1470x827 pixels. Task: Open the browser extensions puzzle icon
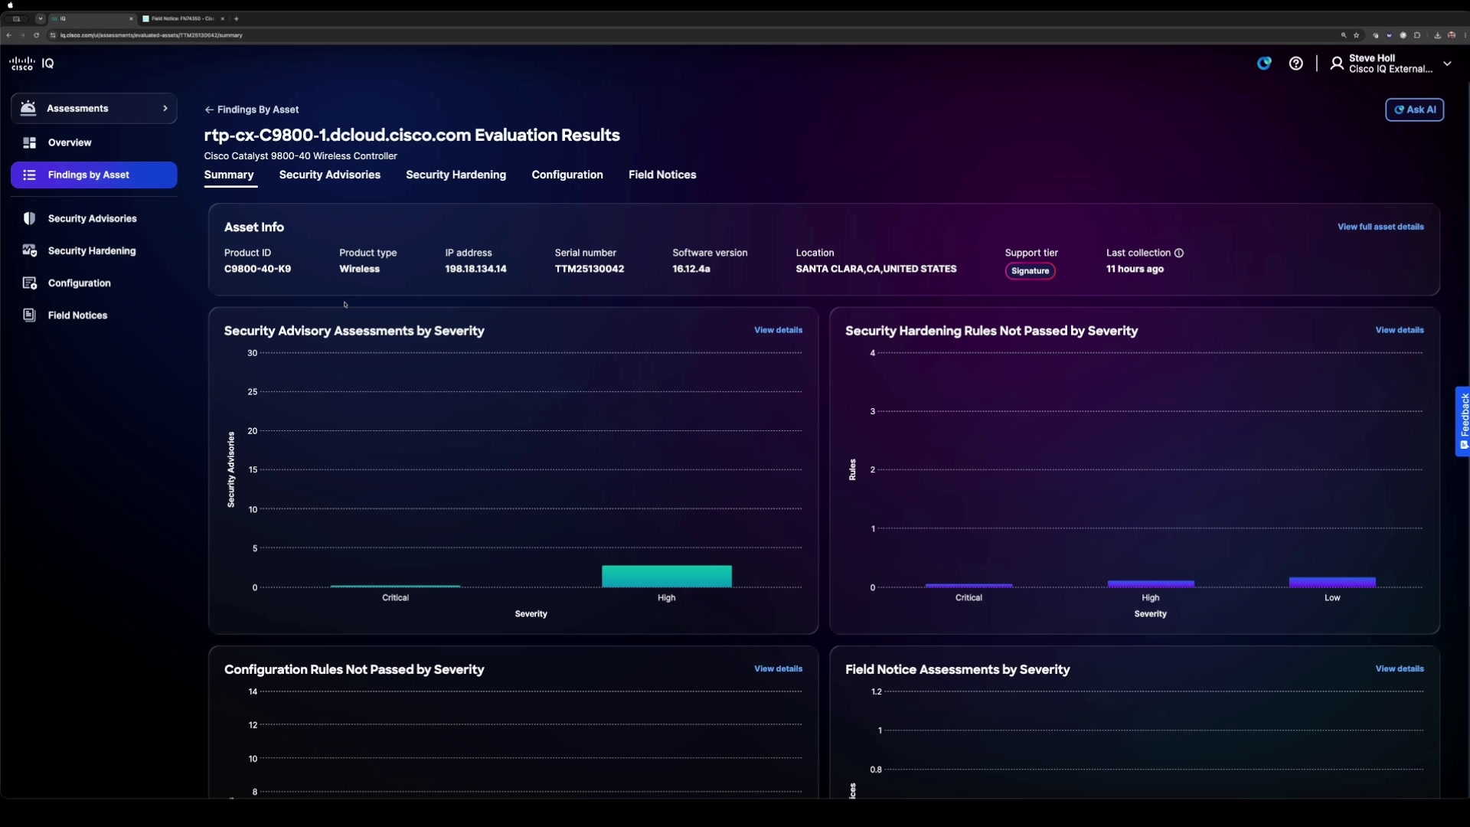(x=1416, y=35)
